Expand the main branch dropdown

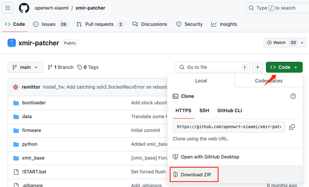pos(25,67)
